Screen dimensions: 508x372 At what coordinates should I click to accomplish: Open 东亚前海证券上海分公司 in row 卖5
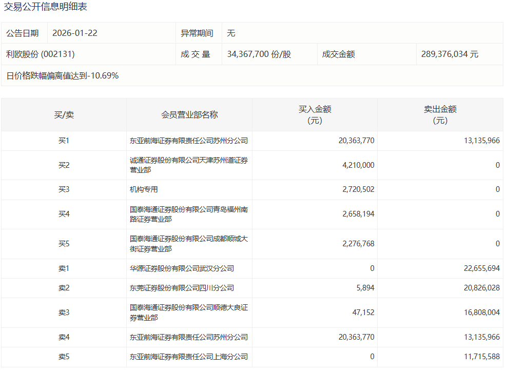[x=189, y=357]
